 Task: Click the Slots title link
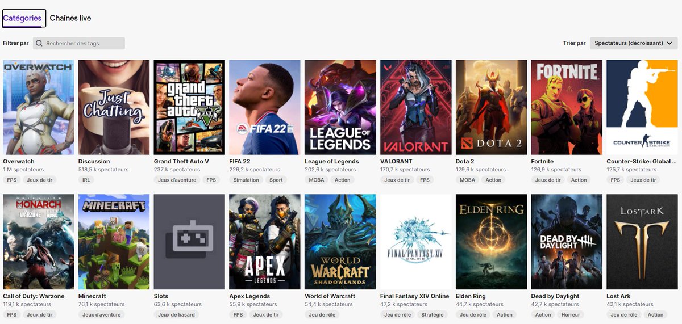[x=161, y=296]
